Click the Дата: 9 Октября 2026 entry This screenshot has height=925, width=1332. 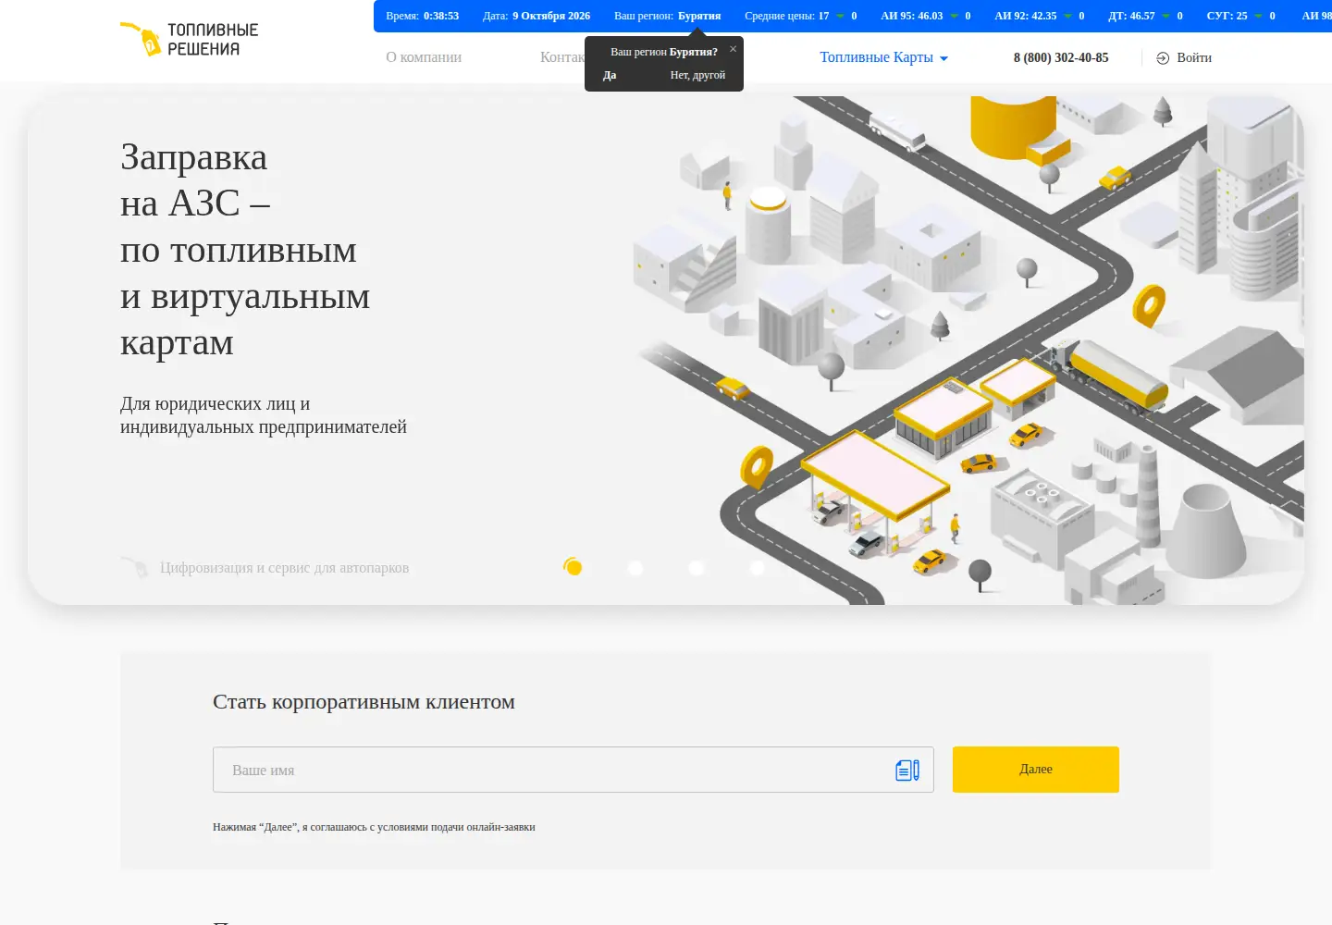pos(536,16)
